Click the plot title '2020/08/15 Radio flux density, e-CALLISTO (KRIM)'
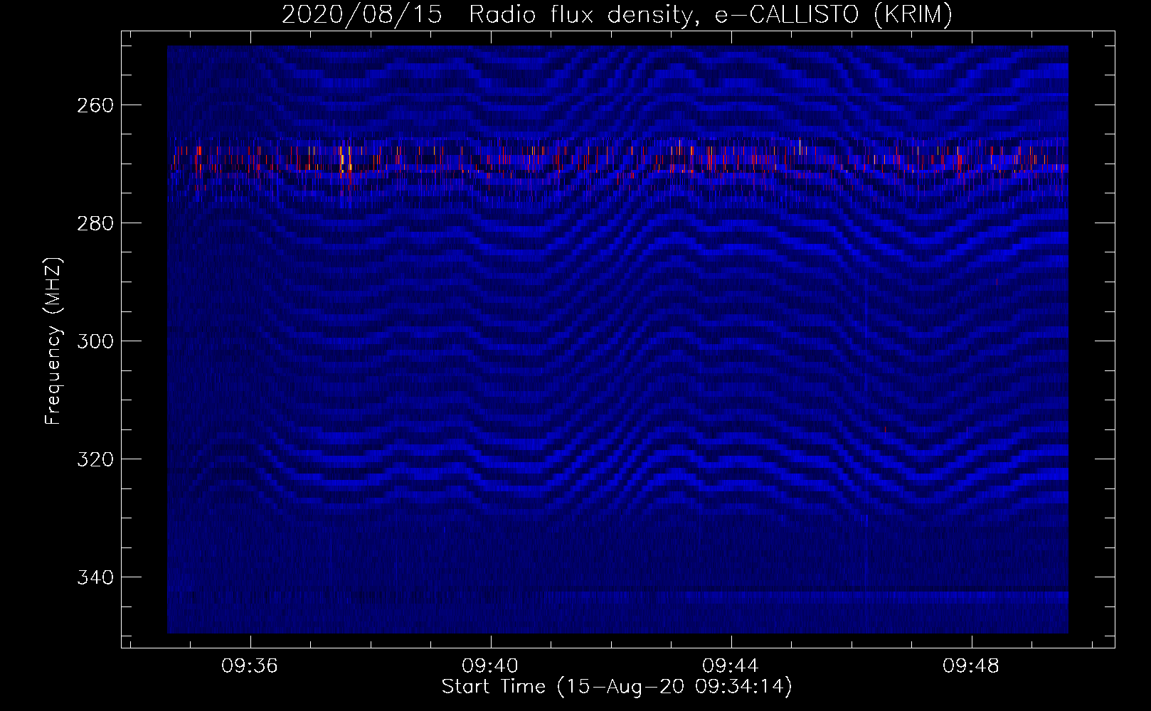This screenshot has width=1151, height=711. coord(617,15)
